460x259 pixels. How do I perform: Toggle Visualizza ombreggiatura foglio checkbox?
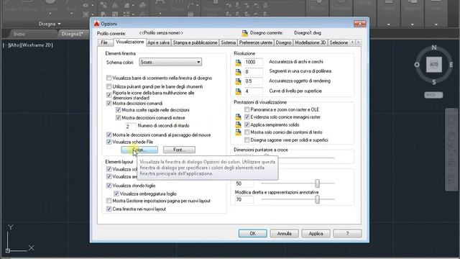coord(116,194)
